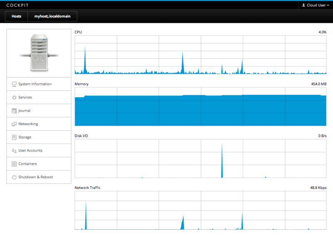
Task: Click the Memory usage graph
Action: [x=201, y=106]
